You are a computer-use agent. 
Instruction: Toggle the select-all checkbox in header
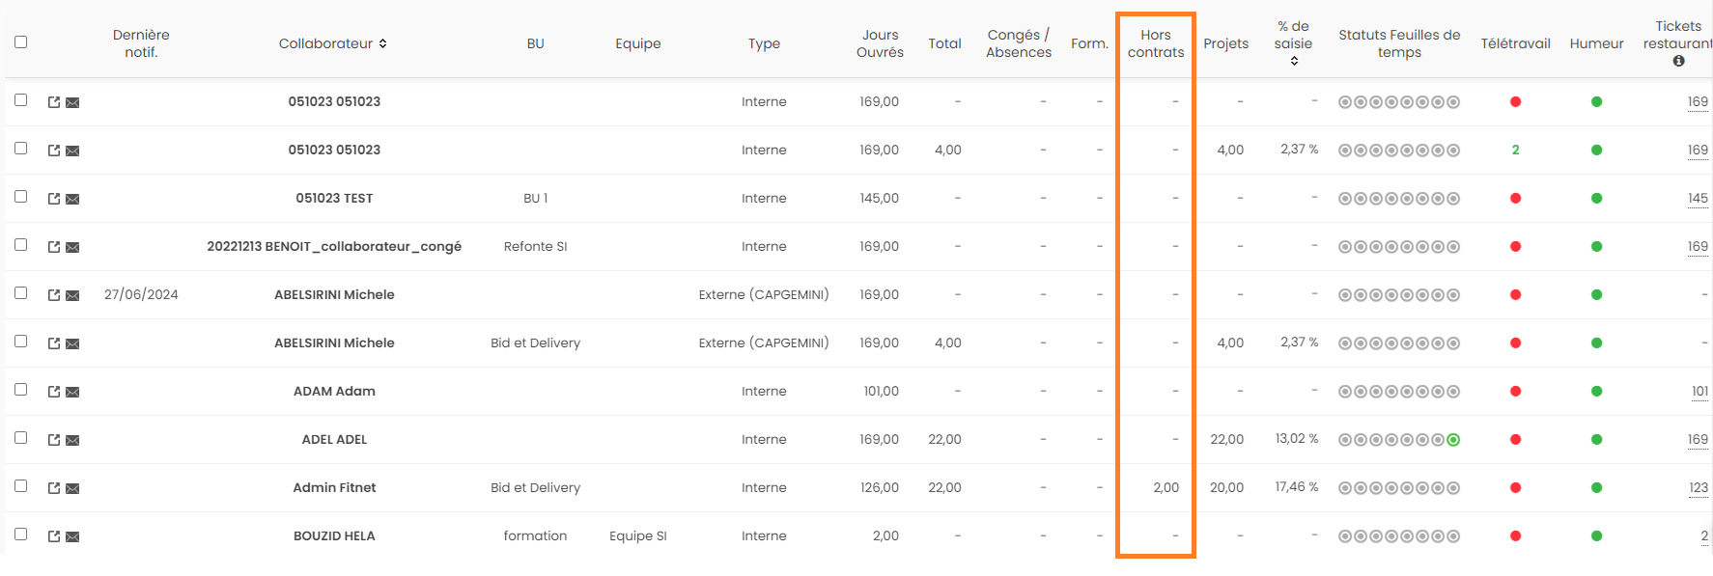21,41
